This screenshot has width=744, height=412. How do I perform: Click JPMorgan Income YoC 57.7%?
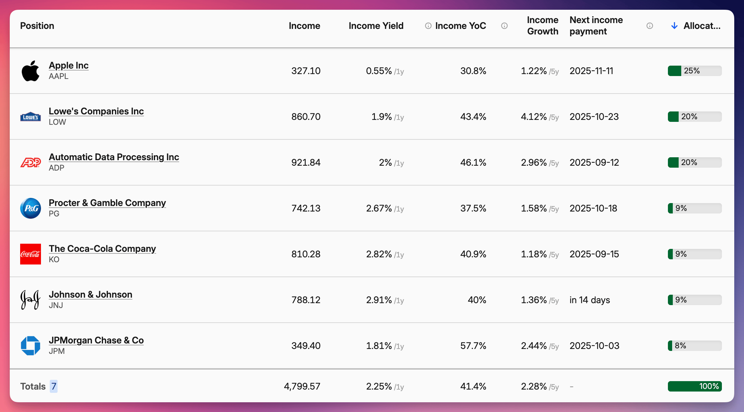tap(473, 346)
